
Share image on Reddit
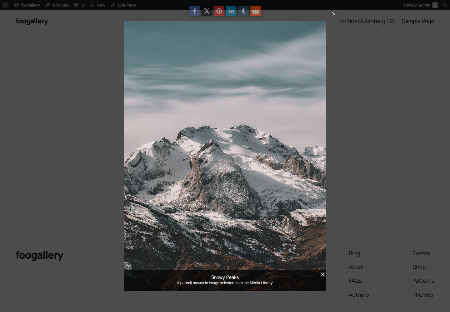click(255, 11)
